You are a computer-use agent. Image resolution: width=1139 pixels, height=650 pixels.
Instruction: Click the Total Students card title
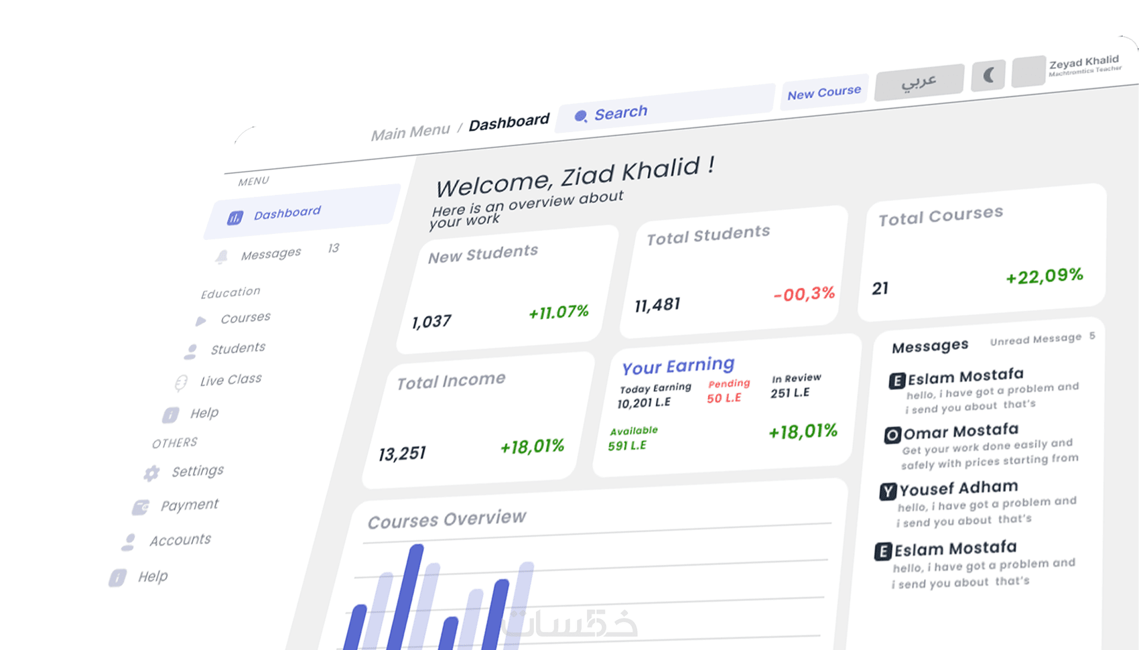pyautogui.click(x=708, y=235)
